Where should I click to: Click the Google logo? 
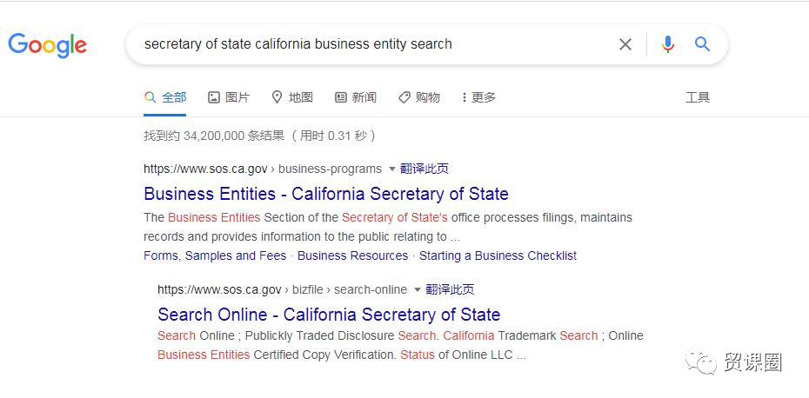[x=48, y=45]
